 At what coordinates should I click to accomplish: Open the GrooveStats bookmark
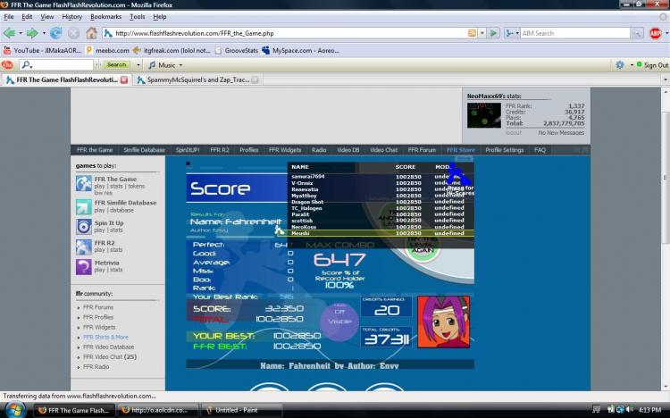(237, 50)
